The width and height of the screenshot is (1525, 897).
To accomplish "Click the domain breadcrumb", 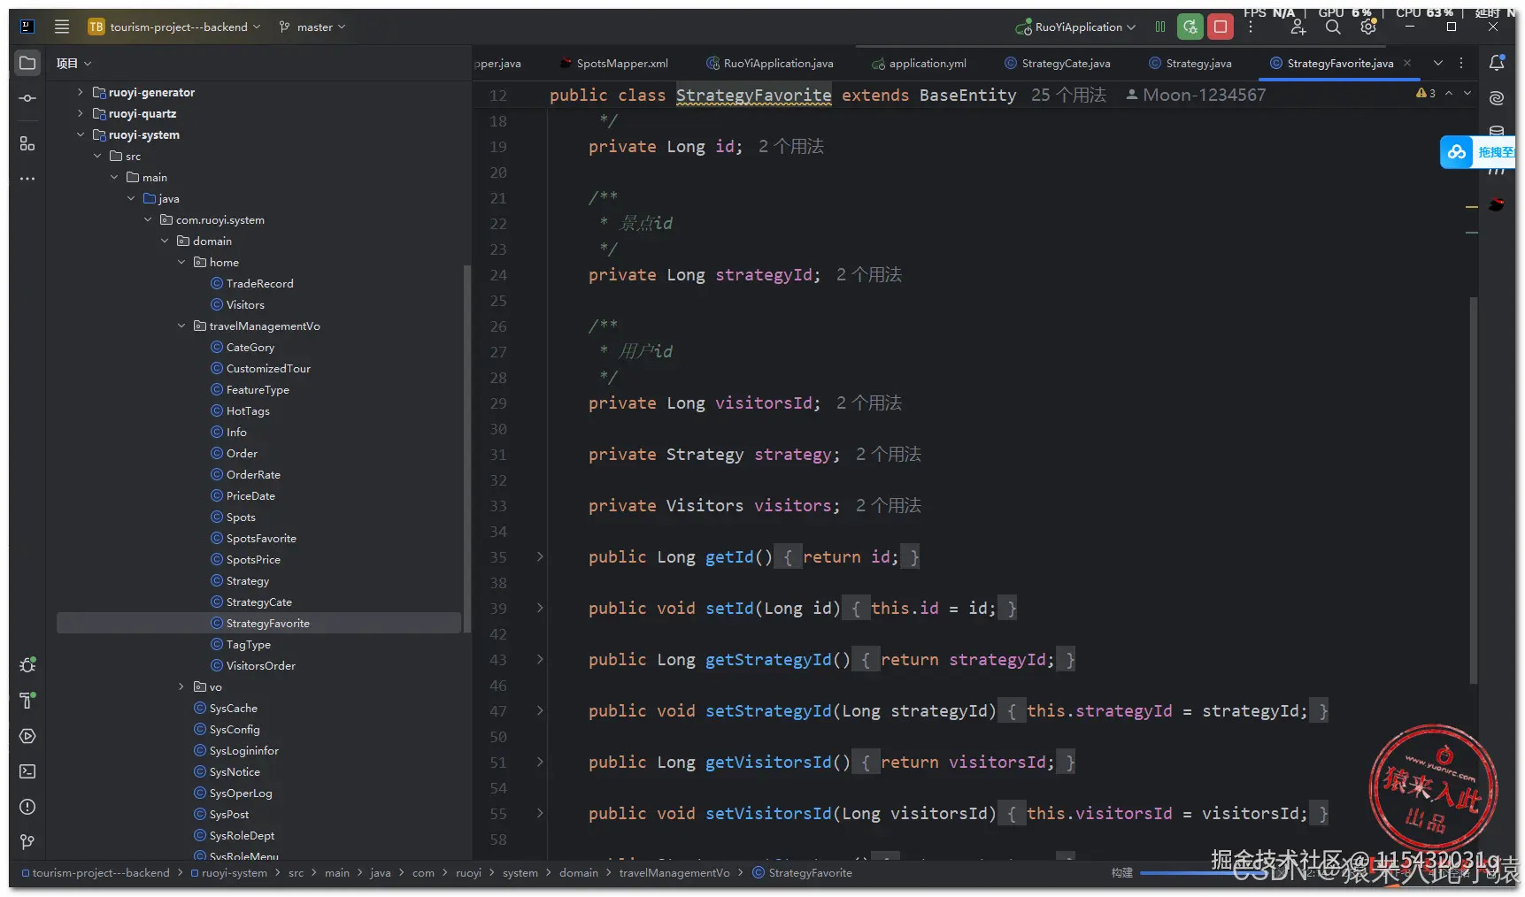I will click(579, 873).
